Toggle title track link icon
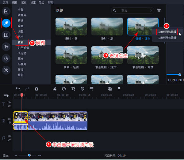The width and height of the screenshot is (184, 160). [x=9, y=106]
